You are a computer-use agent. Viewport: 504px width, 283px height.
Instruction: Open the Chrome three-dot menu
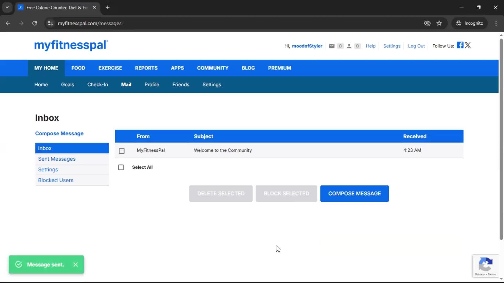coord(496,23)
